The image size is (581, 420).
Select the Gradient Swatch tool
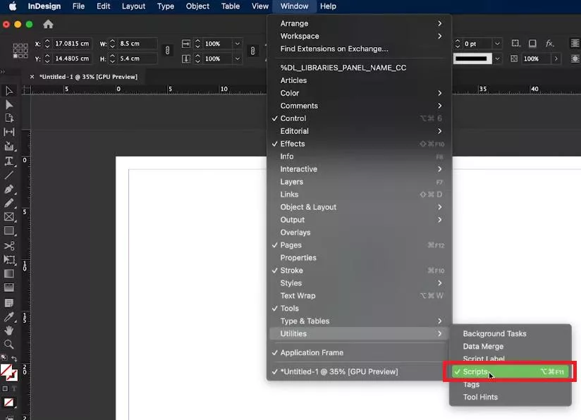9,273
